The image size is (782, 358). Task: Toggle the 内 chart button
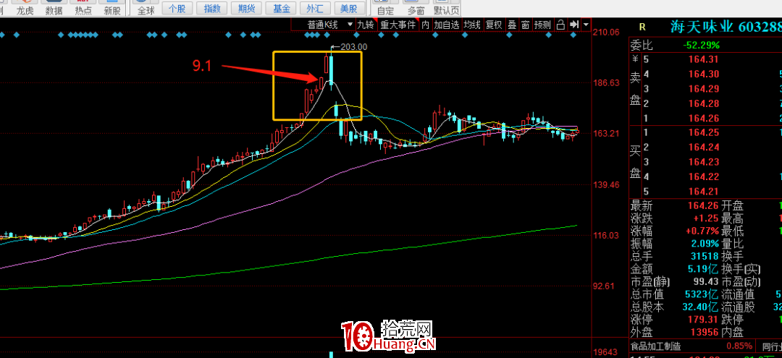[x=425, y=25]
